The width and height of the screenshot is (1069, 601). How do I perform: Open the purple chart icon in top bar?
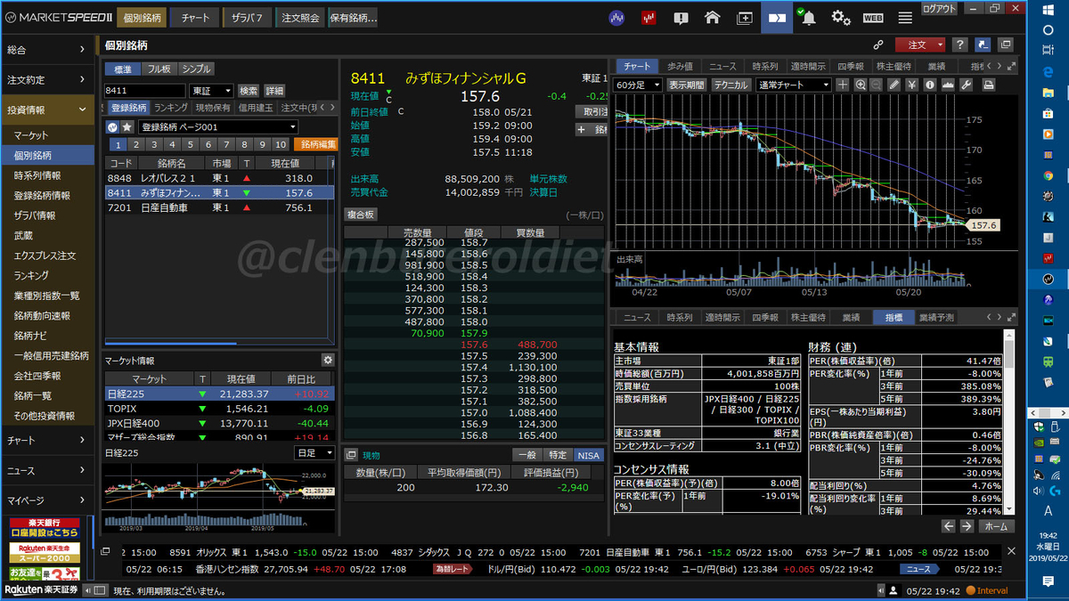(616, 17)
